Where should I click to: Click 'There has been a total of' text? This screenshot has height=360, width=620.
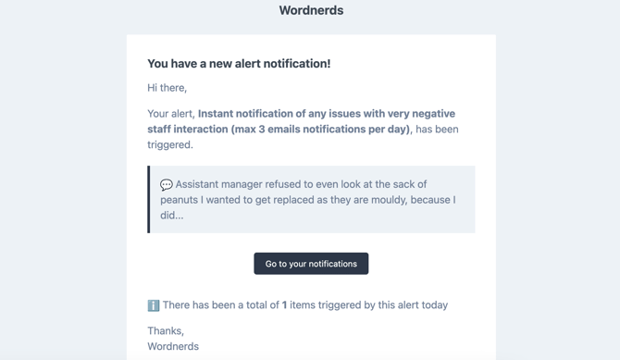(x=221, y=305)
